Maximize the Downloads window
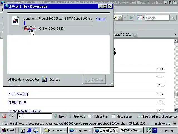Screen dimensions: 178x134 [x=105, y=6]
